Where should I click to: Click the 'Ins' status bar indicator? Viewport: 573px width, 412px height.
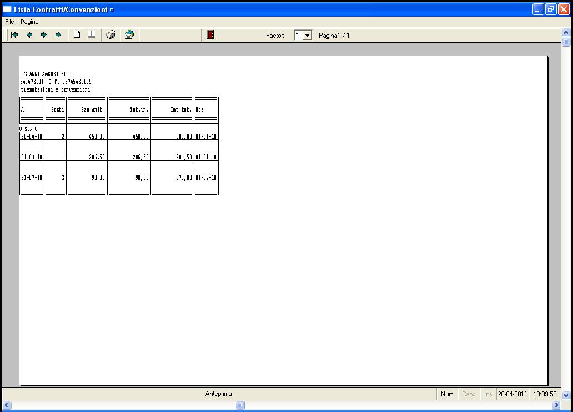click(488, 394)
